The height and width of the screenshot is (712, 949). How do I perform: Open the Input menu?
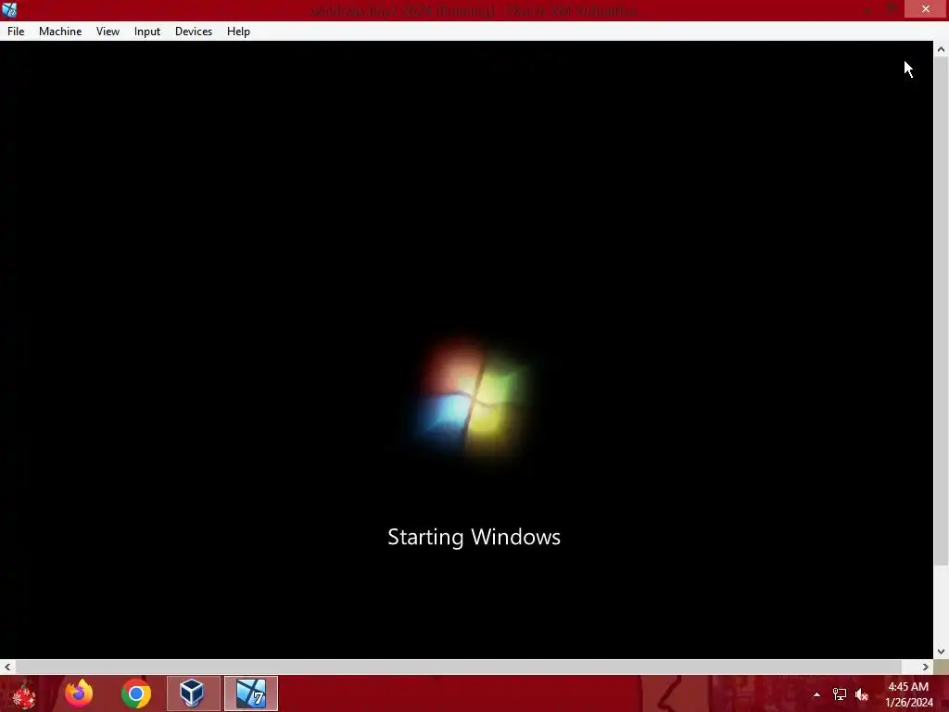[x=147, y=32]
